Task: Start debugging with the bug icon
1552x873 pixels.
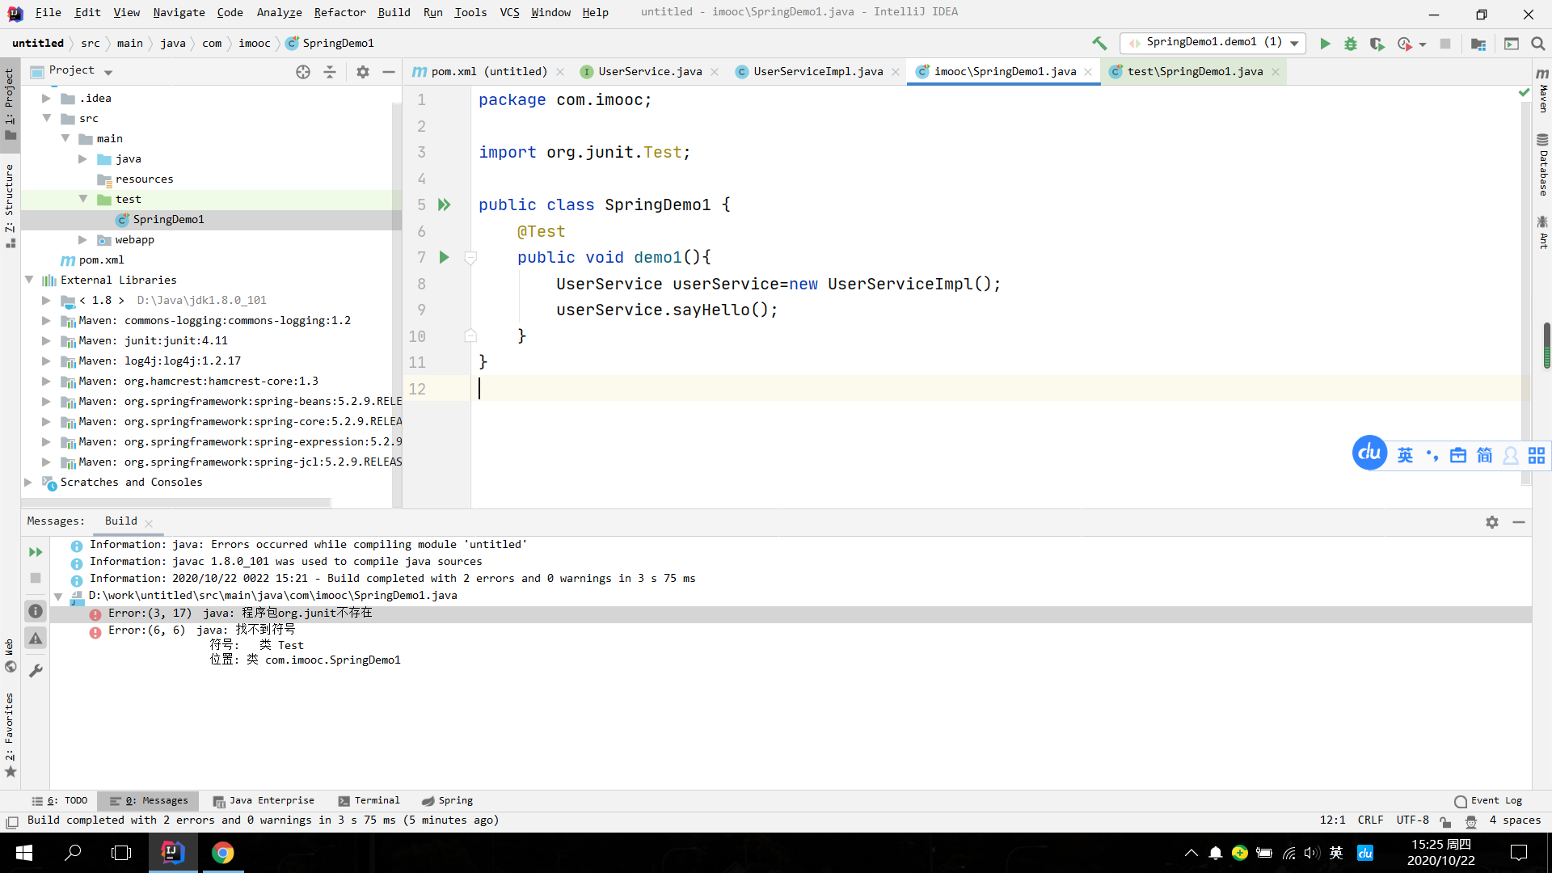Action: [x=1351, y=44]
